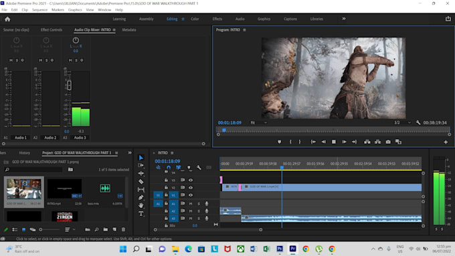Select the Ripple Edit tool
Image resolution: width=455 pixels, height=256 pixels.
(141, 173)
